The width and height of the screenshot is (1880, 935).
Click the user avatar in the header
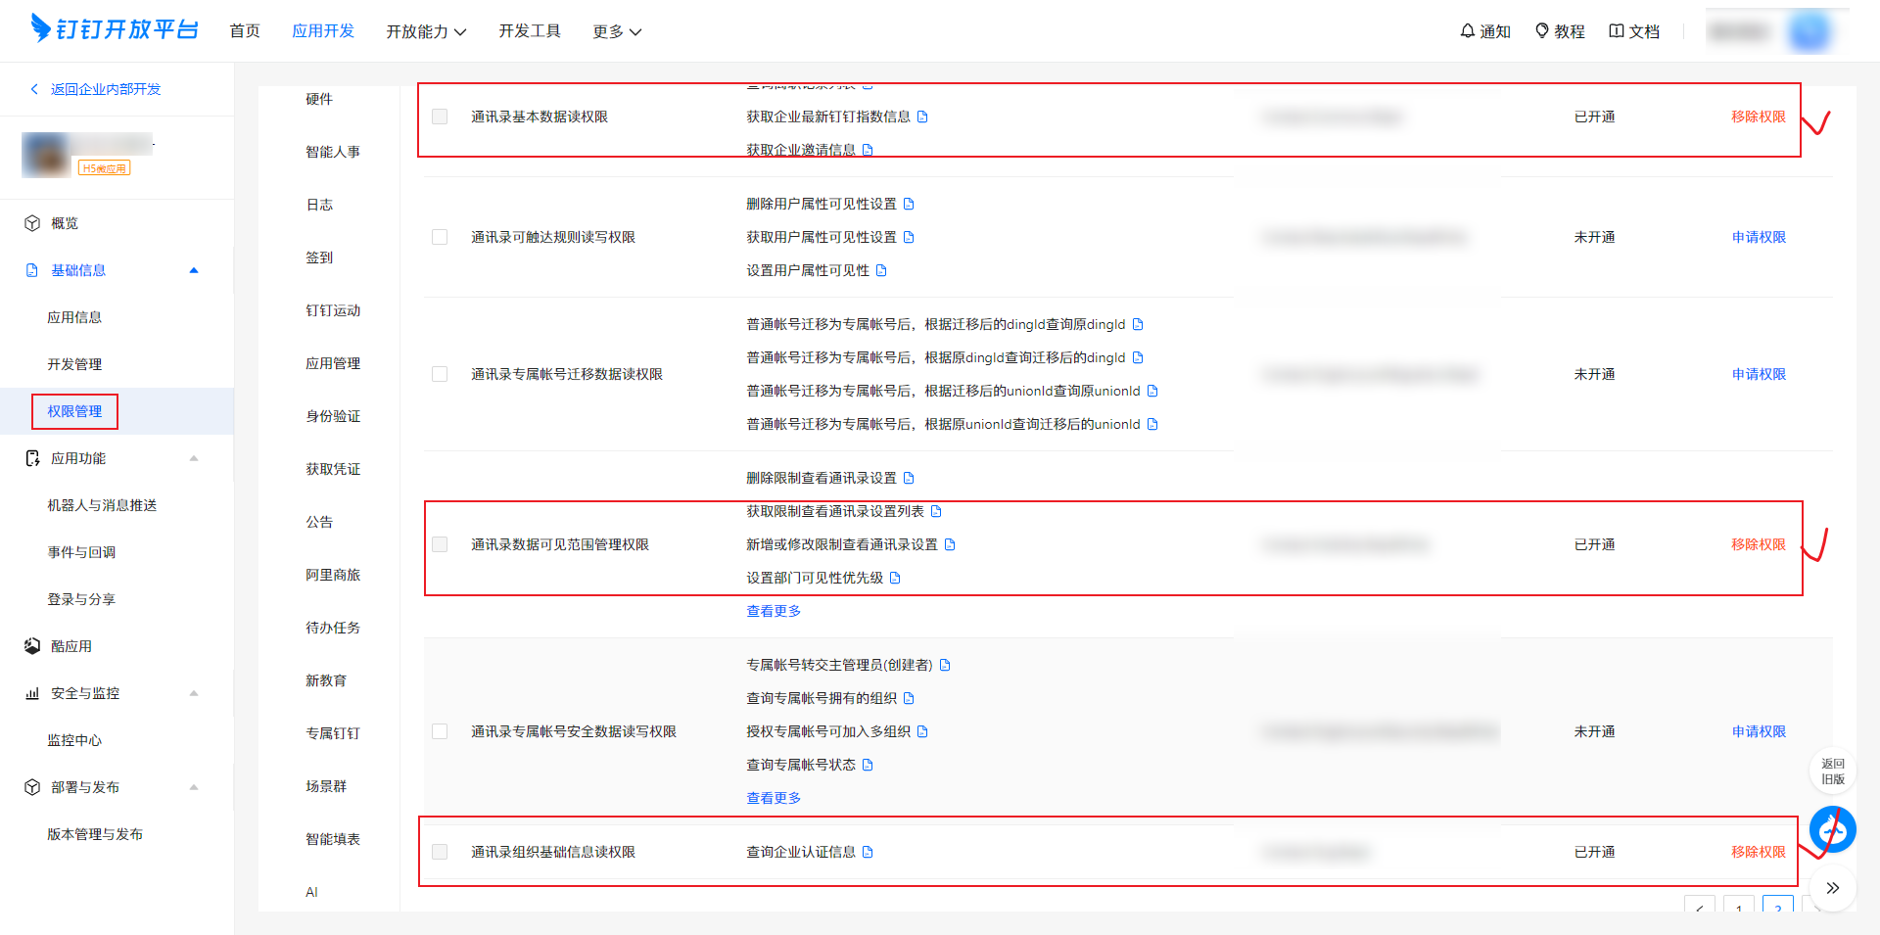pos(1809,31)
